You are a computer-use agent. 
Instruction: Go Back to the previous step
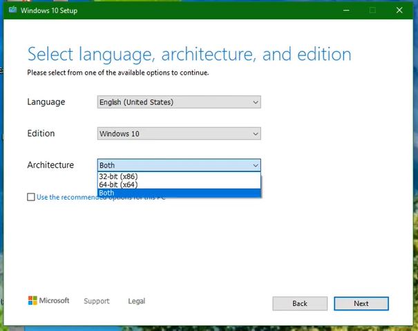click(300, 303)
